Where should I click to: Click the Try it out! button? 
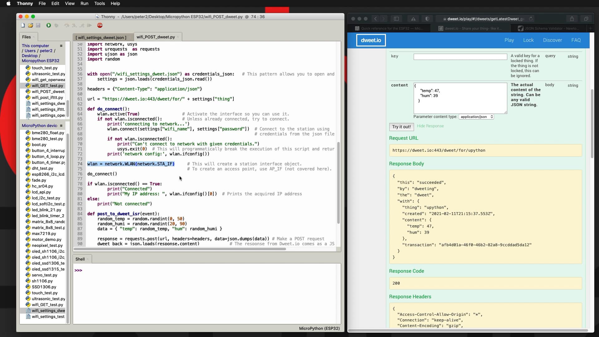point(402,127)
